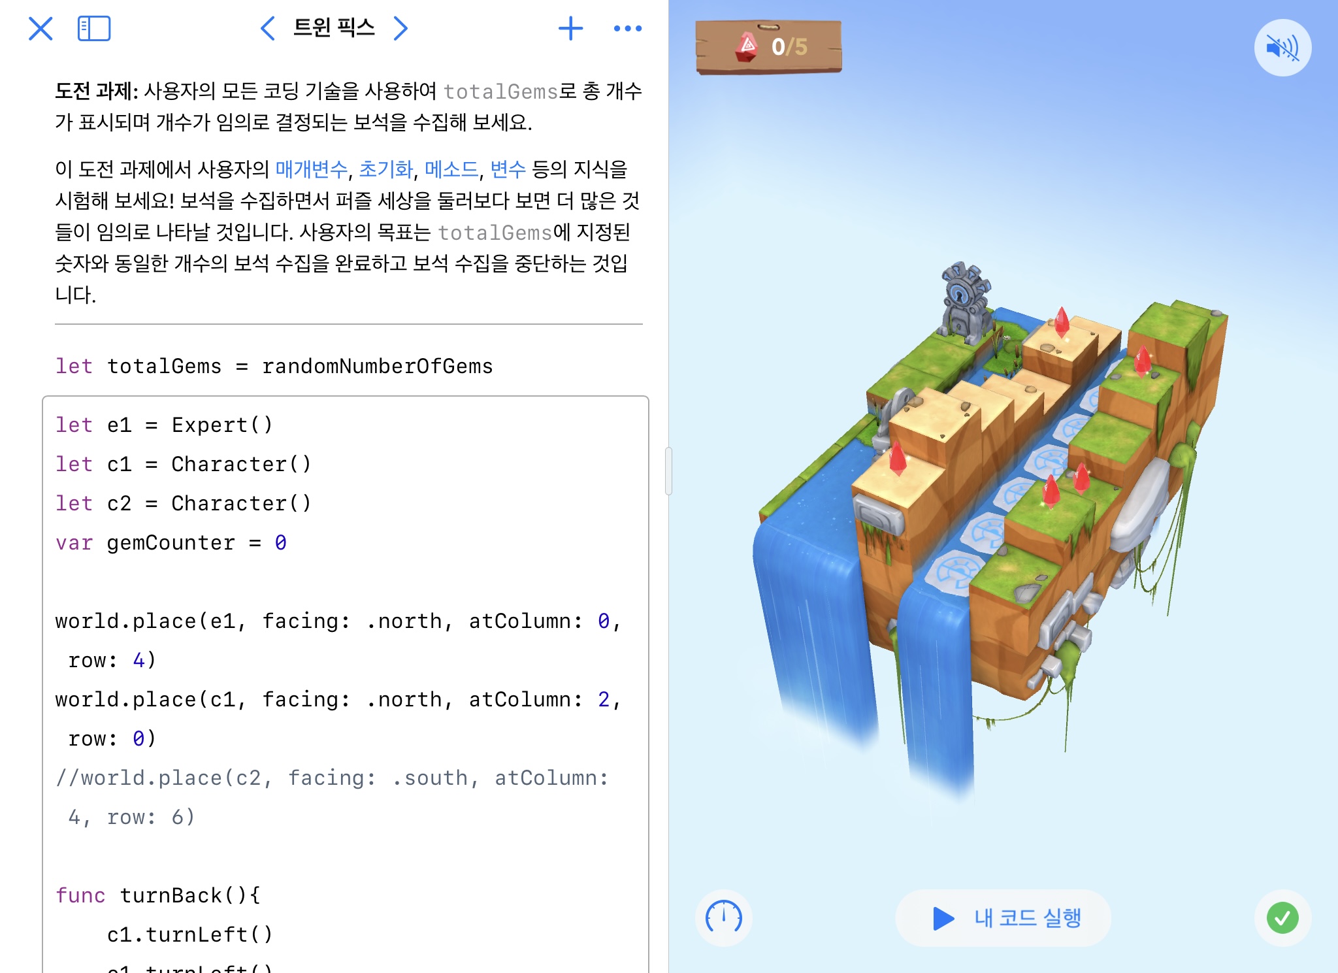This screenshot has height=973, width=1338.
Task: Go to the next page chevron
Action: coord(400,29)
